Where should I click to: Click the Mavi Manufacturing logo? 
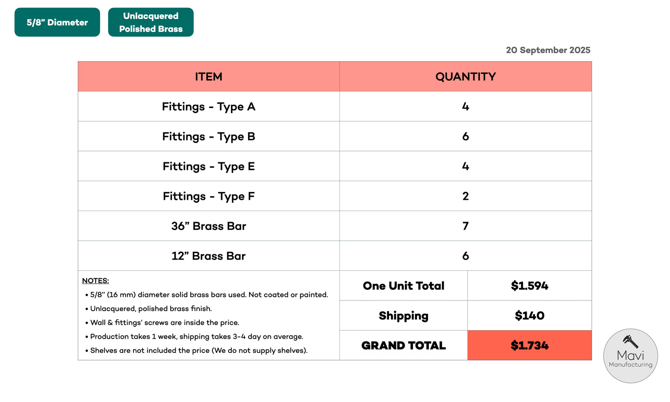click(630, 356)
